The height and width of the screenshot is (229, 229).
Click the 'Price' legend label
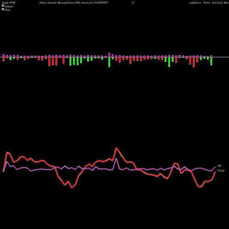7,10
